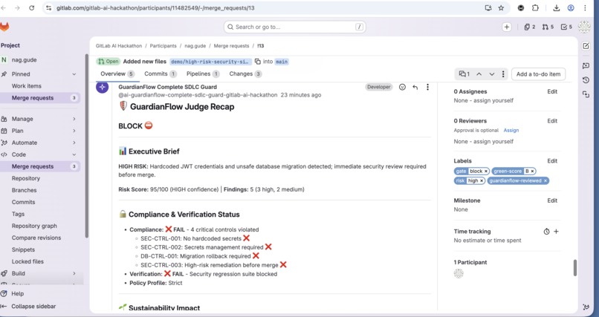Open the Chrome three-dot menu

(x=585, y=7)
